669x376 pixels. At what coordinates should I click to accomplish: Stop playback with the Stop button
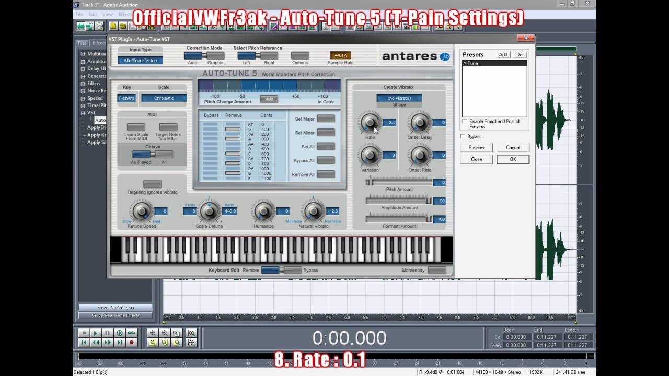coord(84,333)
